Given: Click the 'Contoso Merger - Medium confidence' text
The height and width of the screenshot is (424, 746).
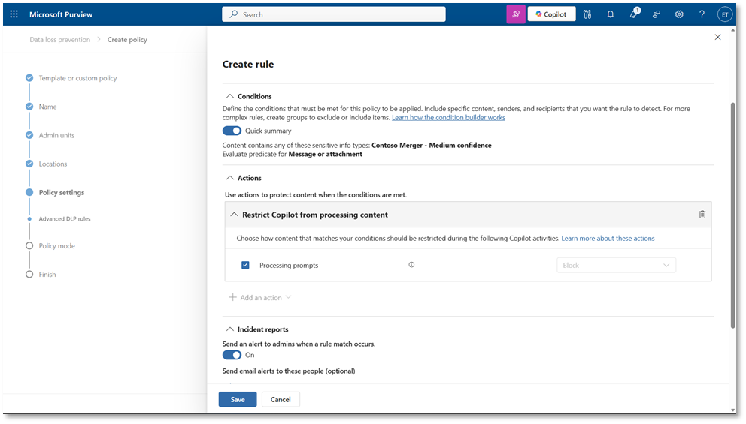Looking at the screenshot, I should [x=432, y=146].
